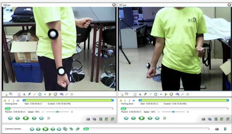The height and width of the screenshot is (134, 232).
Task: Select the text label tool for 100.avi
Action: (x=24, y=94)
